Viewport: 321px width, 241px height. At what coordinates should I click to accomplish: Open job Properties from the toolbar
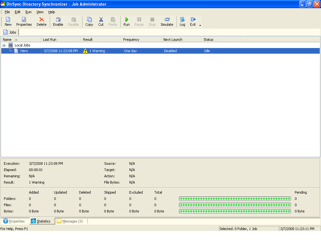coord(24,22)
